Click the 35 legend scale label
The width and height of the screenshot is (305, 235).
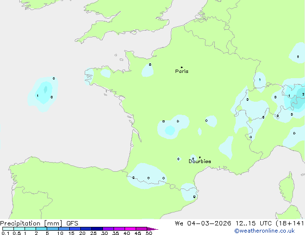(x=115, y=233)
